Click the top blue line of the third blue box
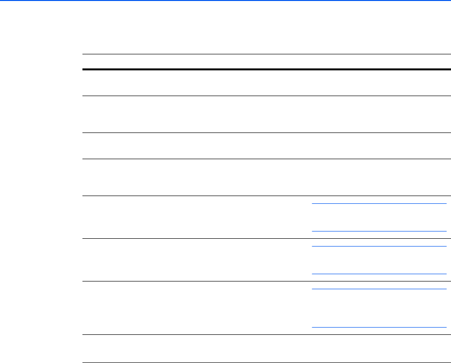The image size is (451, 363). 378,289
